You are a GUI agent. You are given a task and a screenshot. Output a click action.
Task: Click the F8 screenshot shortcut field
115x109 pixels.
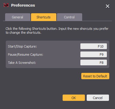(x=94, y=63)
